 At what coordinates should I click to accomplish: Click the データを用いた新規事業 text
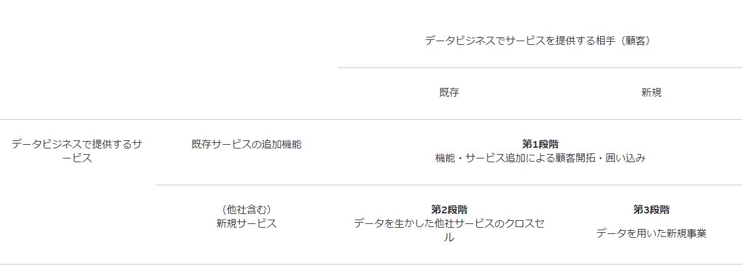[651, 233]
